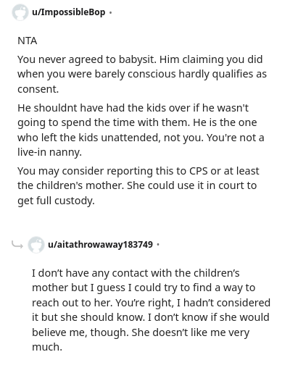290x373 pixels.
Task: Click the final word "much." in reply
Action: [47, 347]
